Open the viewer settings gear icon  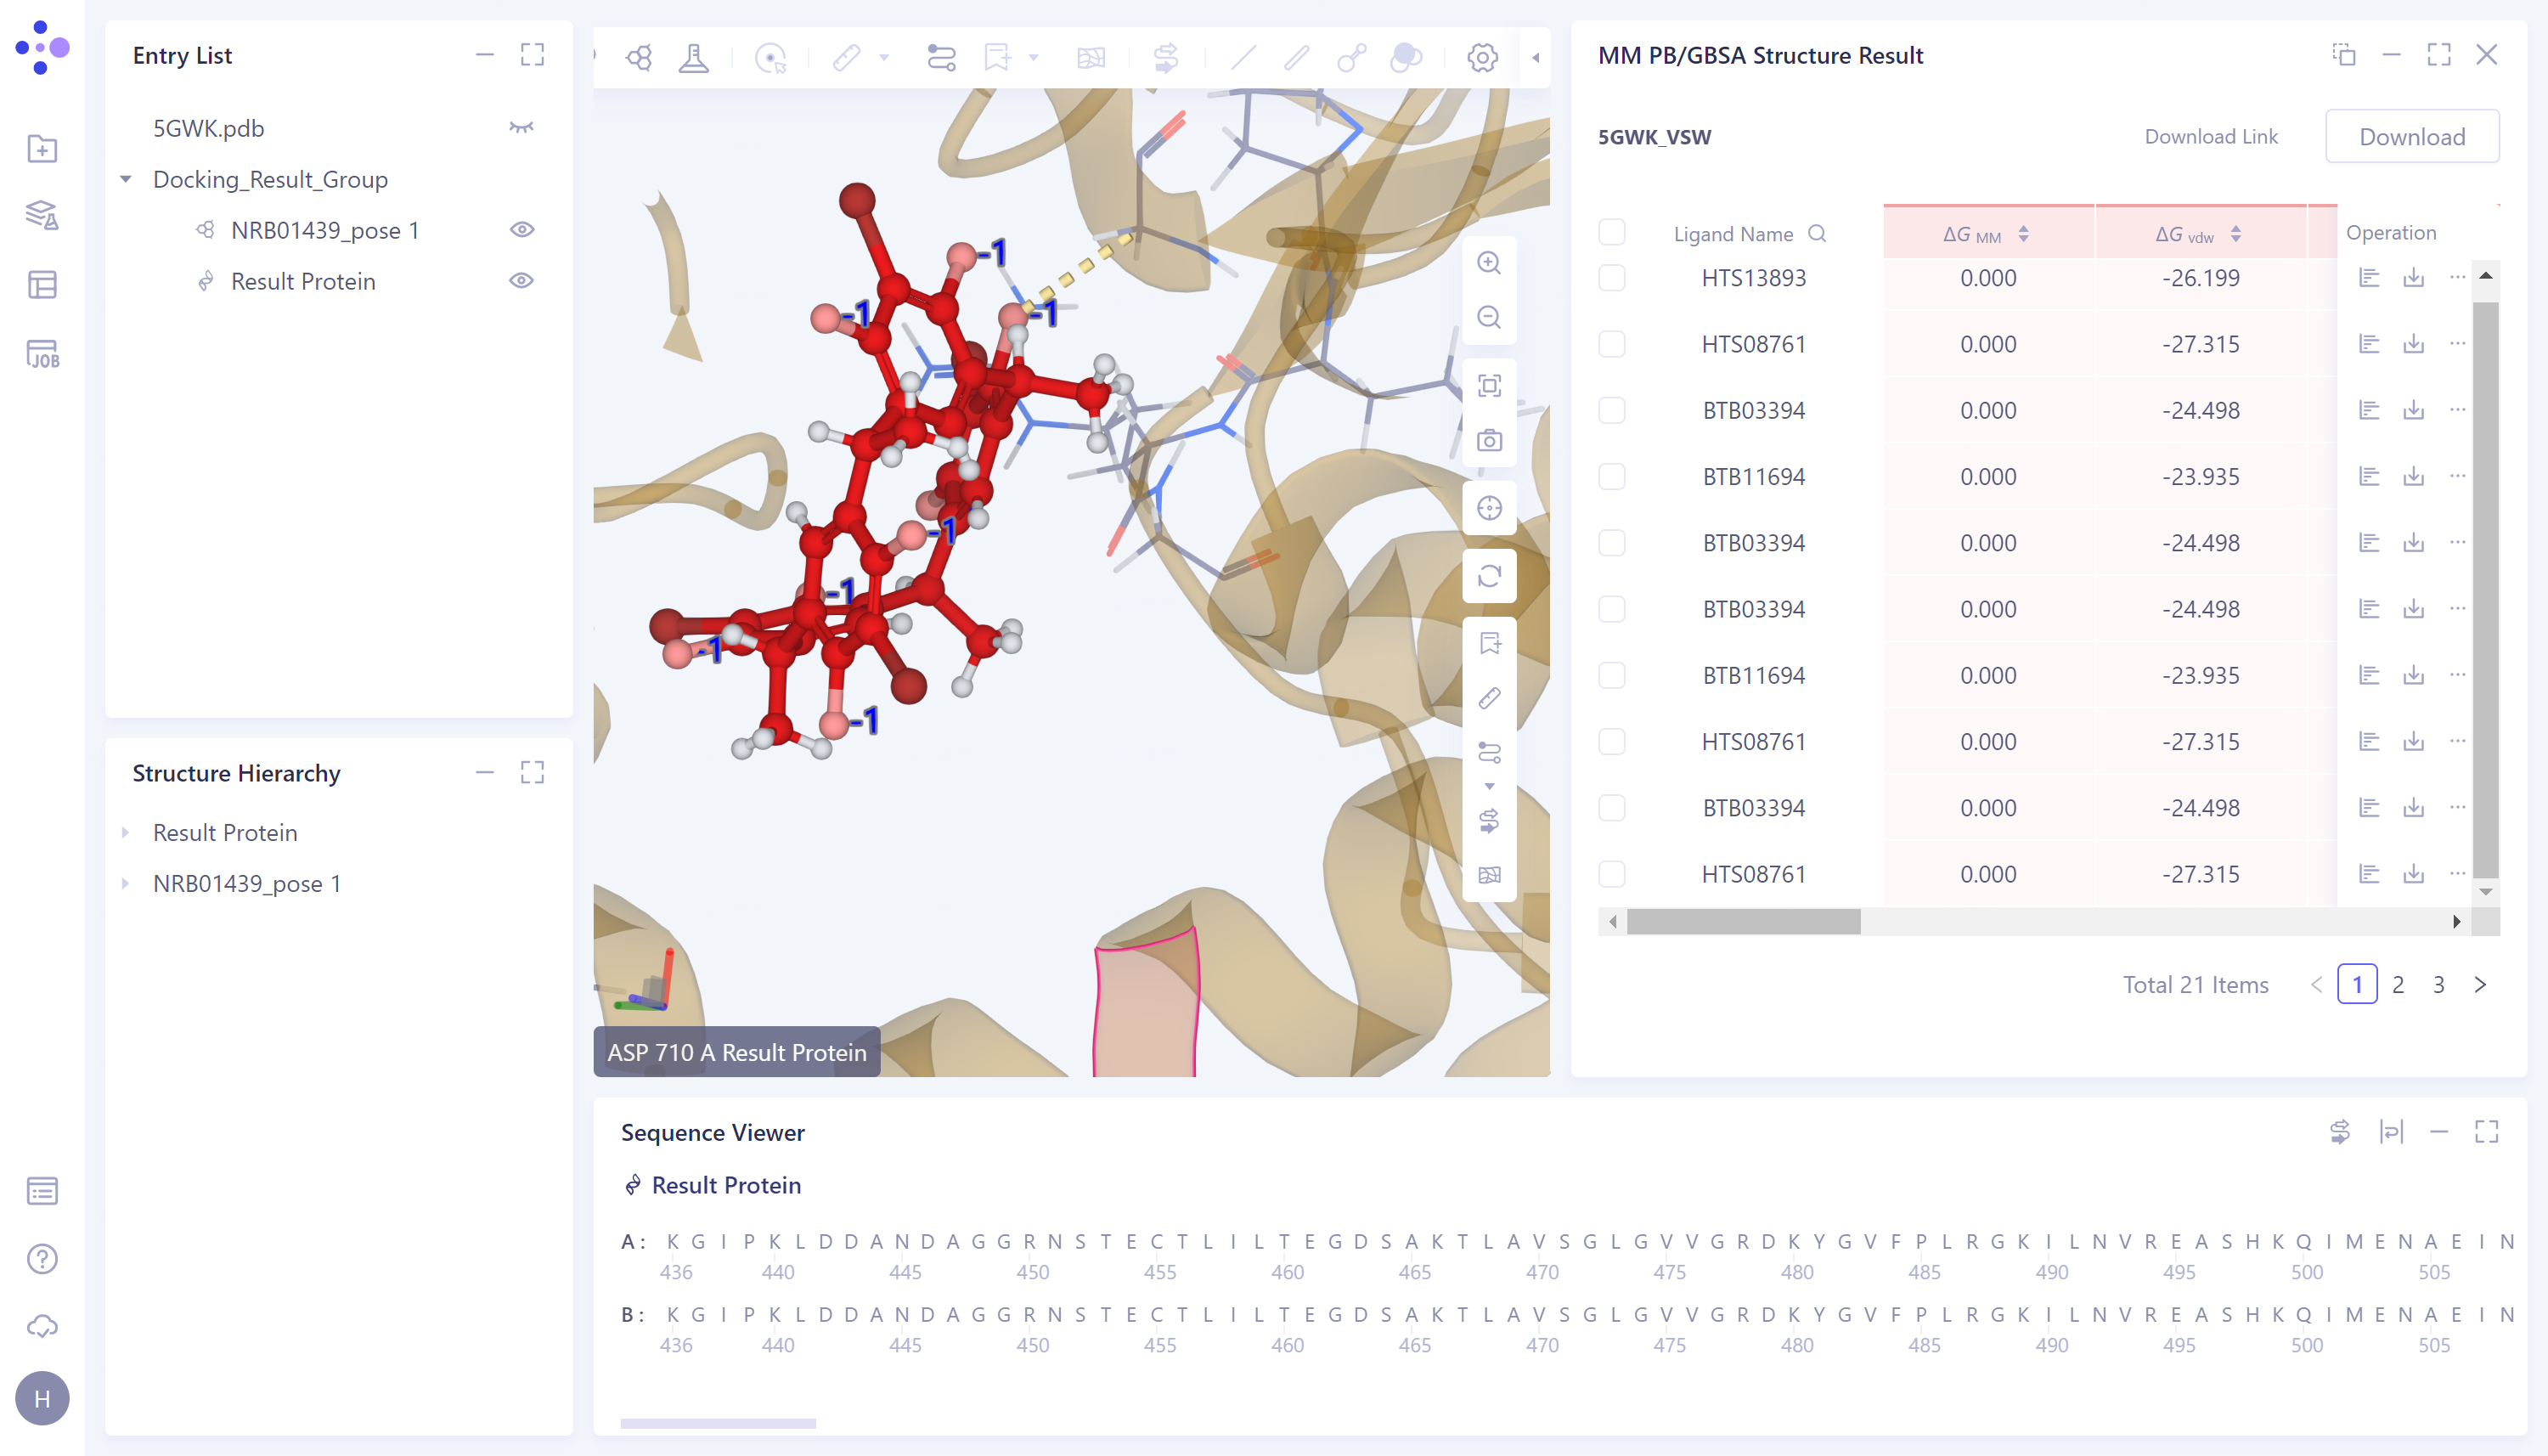[x=1481, y=57]
